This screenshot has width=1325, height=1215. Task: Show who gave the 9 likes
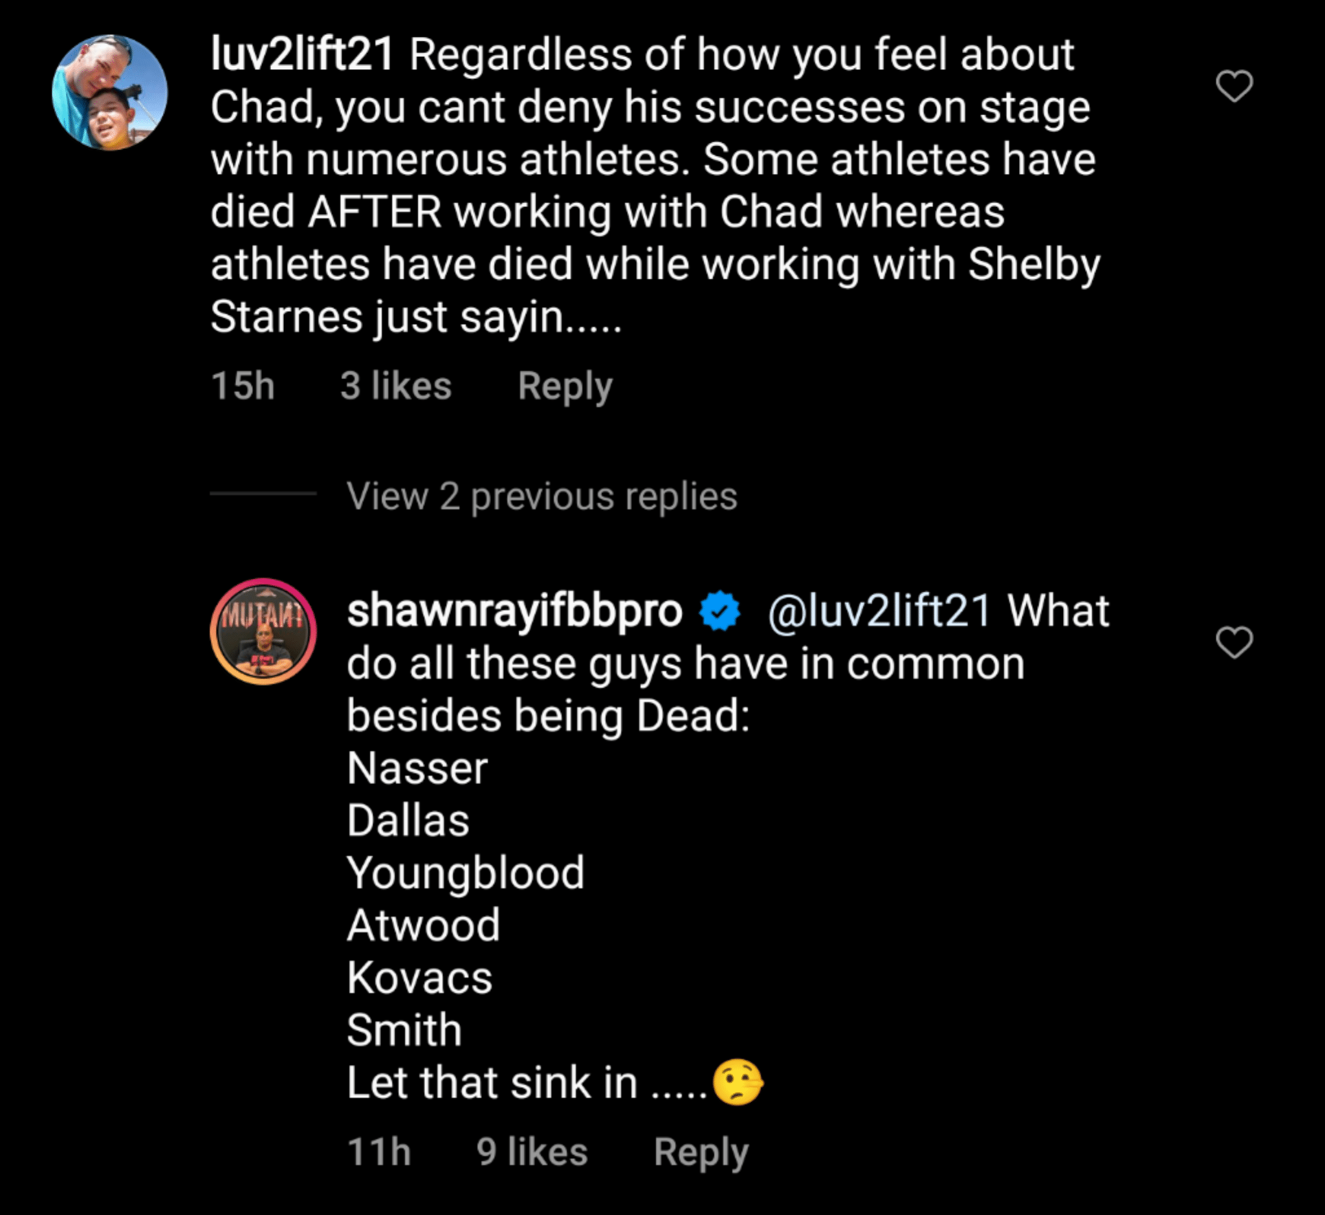pos(531,1152)
